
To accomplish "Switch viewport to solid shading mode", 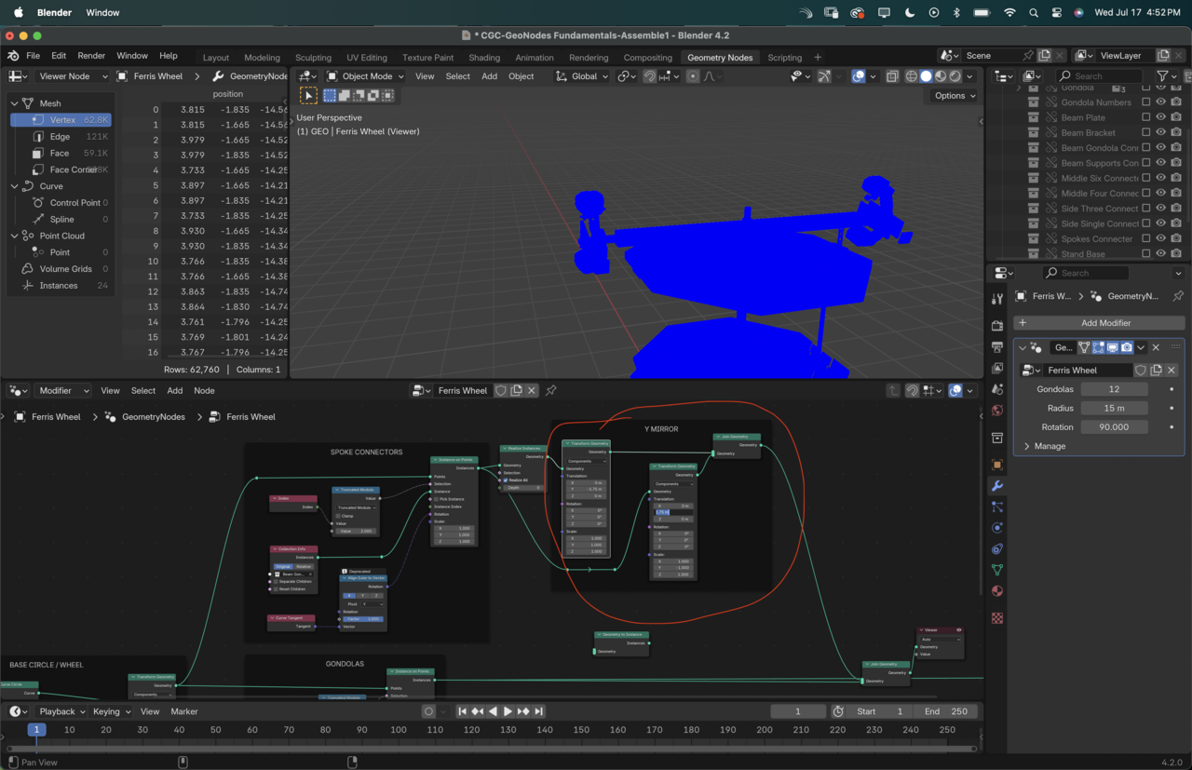I will click(x=926, y=76).
